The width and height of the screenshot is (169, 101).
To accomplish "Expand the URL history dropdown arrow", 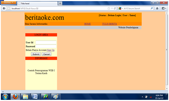I will pyautogui.click(x=112, y=8).
